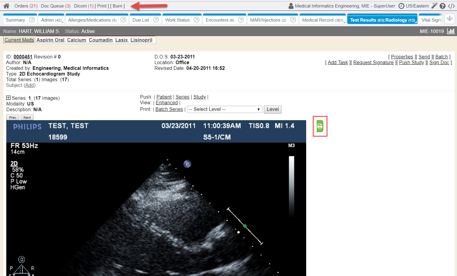Image resolution: width=457 pixels, height=276 pixels.
Task: Open the Request Signature link
Action: point(373,62)
